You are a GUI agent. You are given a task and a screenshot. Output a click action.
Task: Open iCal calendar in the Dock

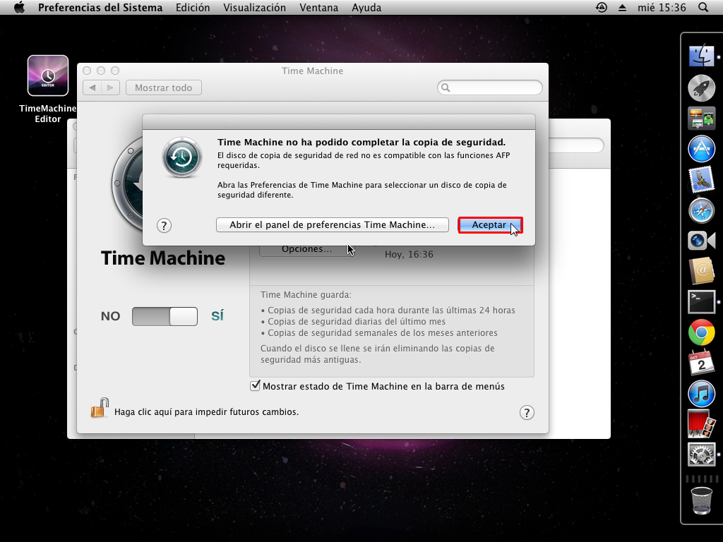tap(701, 363)
